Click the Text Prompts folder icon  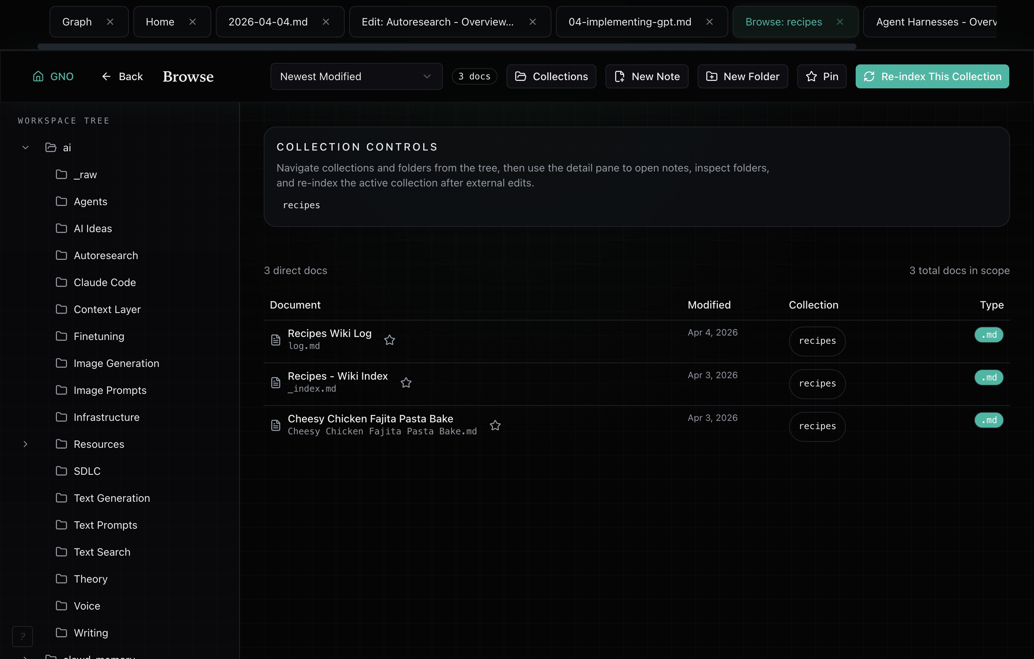(x=61, y=525)
